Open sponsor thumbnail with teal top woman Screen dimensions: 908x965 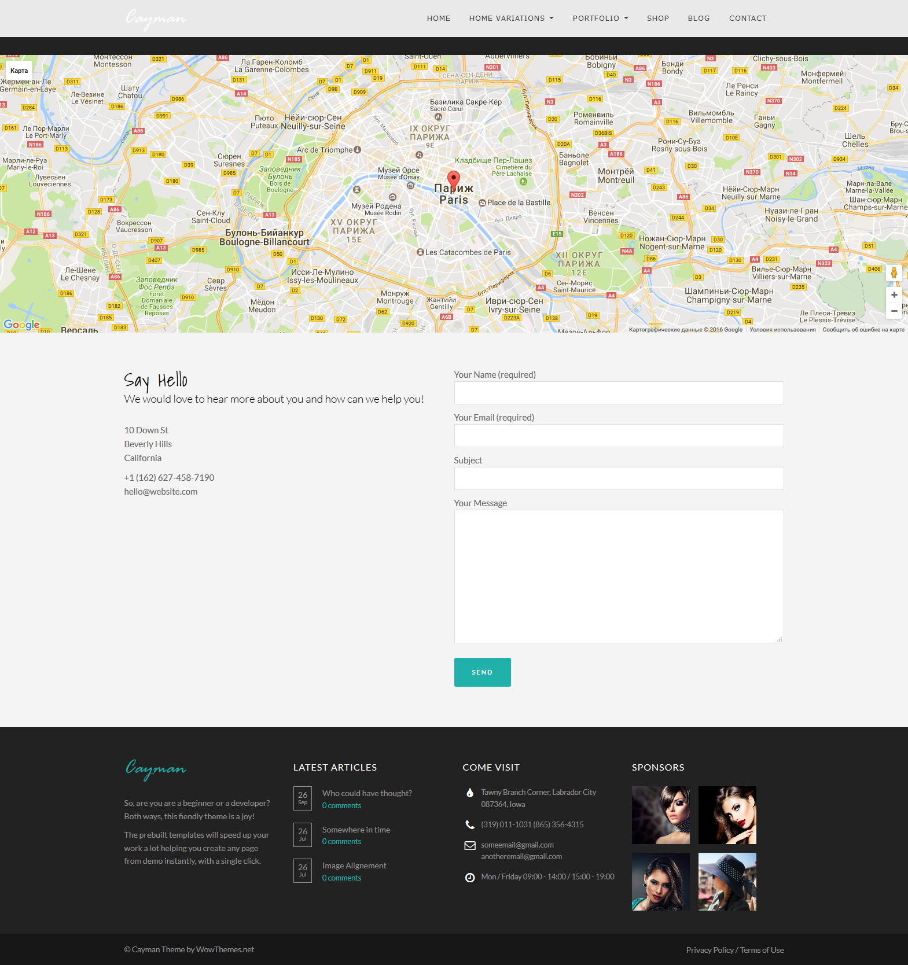pyautogui.click(x=661, y=882)
